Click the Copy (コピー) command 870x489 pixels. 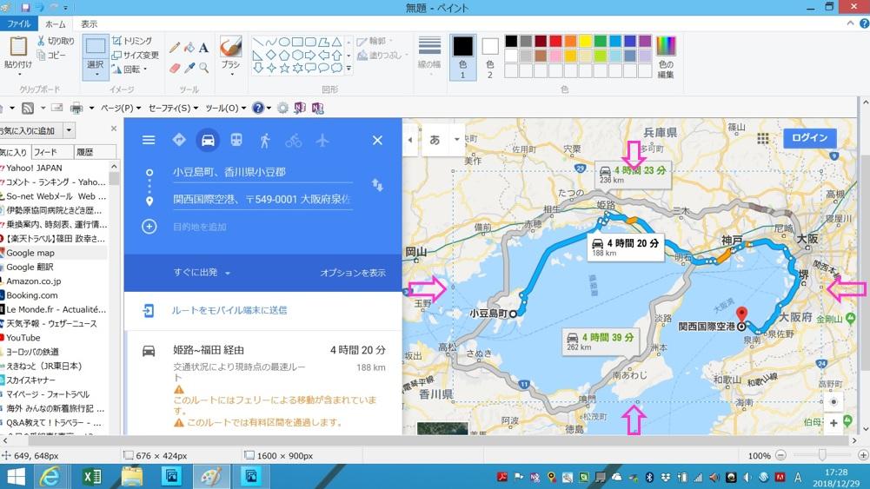point(51,55)
